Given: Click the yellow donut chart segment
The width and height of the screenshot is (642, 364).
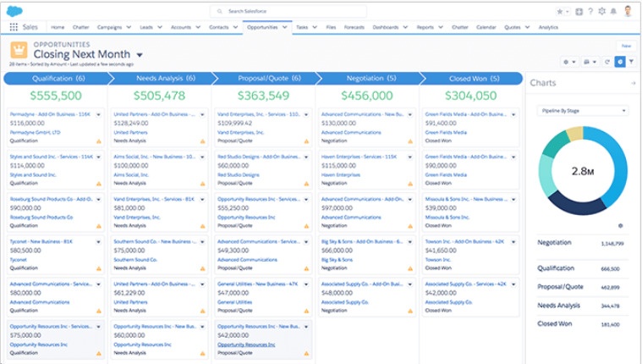Looking at the screenshot, I should [x=575, y=134].
